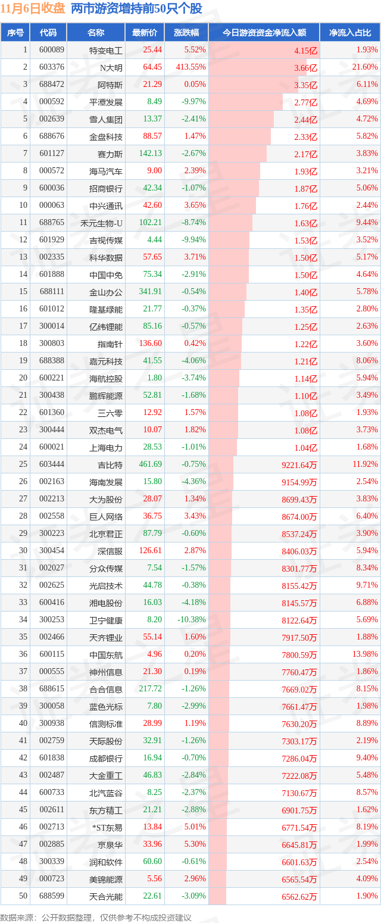Click stock name 润和软件
This screenshot has height=923, width=381.
tap(106, 862)
